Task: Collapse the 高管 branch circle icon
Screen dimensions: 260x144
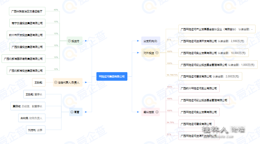Action: pos(72,112)
